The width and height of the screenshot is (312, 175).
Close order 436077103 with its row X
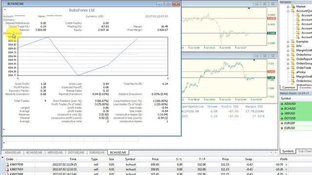coord(286,170)
